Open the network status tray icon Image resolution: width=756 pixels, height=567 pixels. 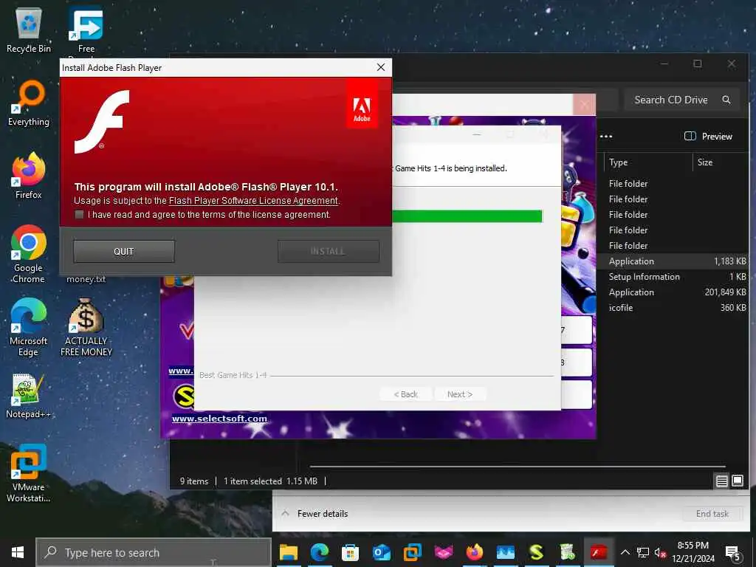coord(643,552)
